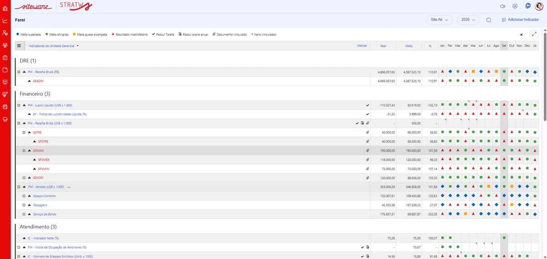Collapse PM - Lucro Líquido row
The height and width of the screenshot is (259, 547).
[19, 105]
